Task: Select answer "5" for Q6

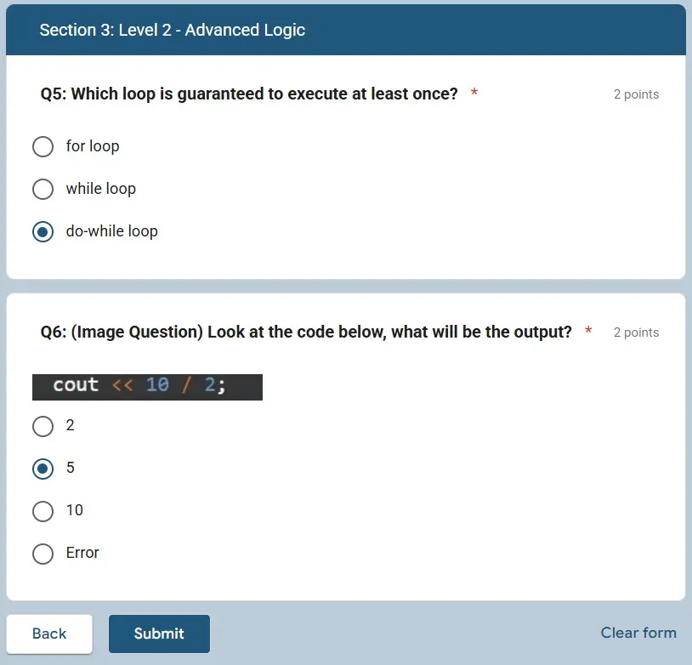Action: click(x=43, y=469)
